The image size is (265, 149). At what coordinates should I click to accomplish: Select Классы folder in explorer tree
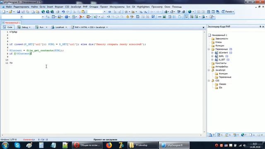(x=217, y=42)
